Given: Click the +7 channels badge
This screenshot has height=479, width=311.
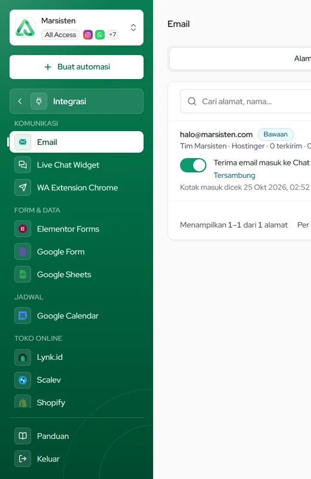Looking at the screenshot, I should pos(112,35).
